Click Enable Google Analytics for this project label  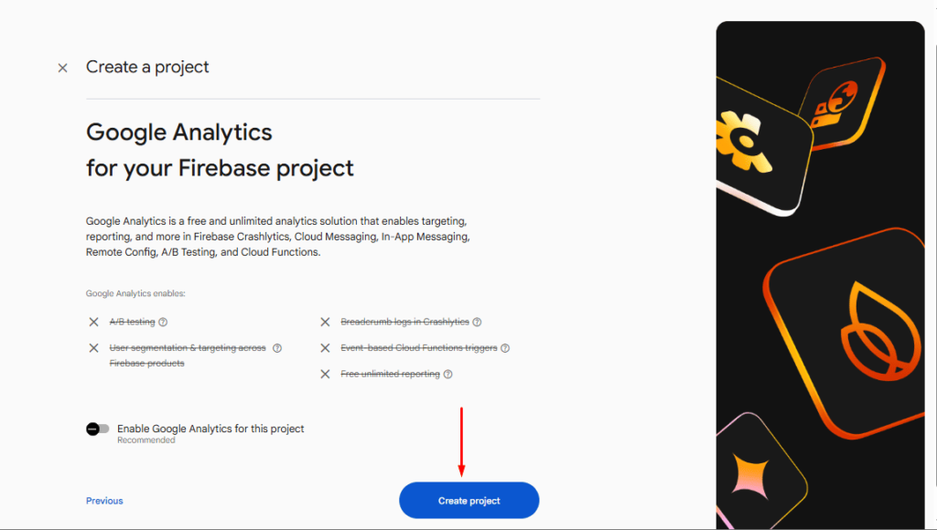[210, 429]
